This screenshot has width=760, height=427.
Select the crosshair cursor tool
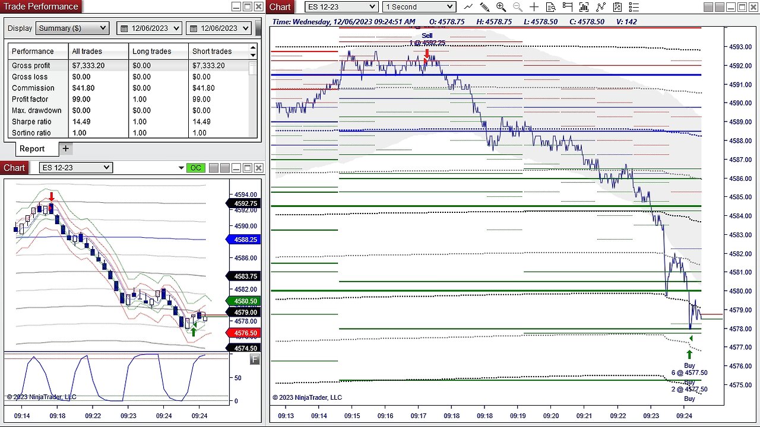534,7
